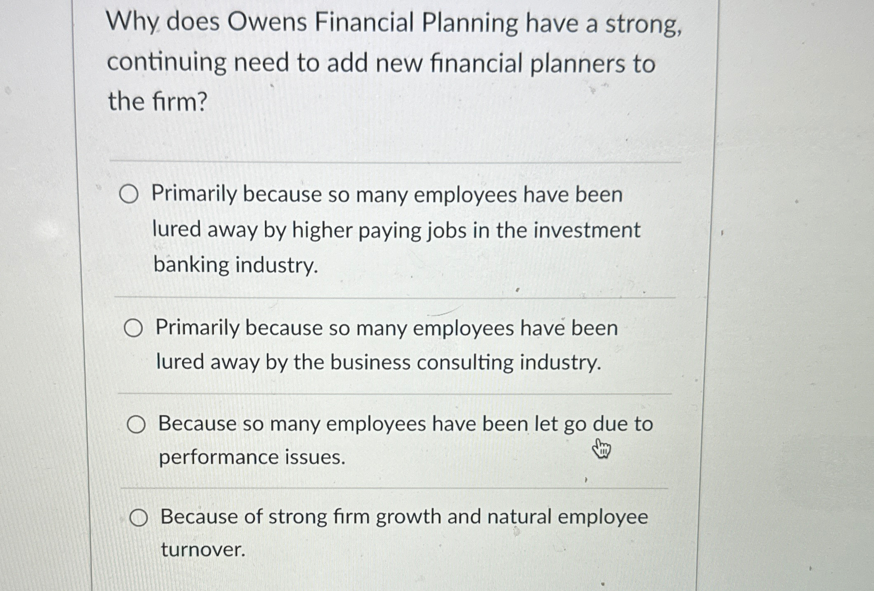Select the investment banking industry radio button
The image size is (874, 591).
pyautogui.click(x=129, y=194)
